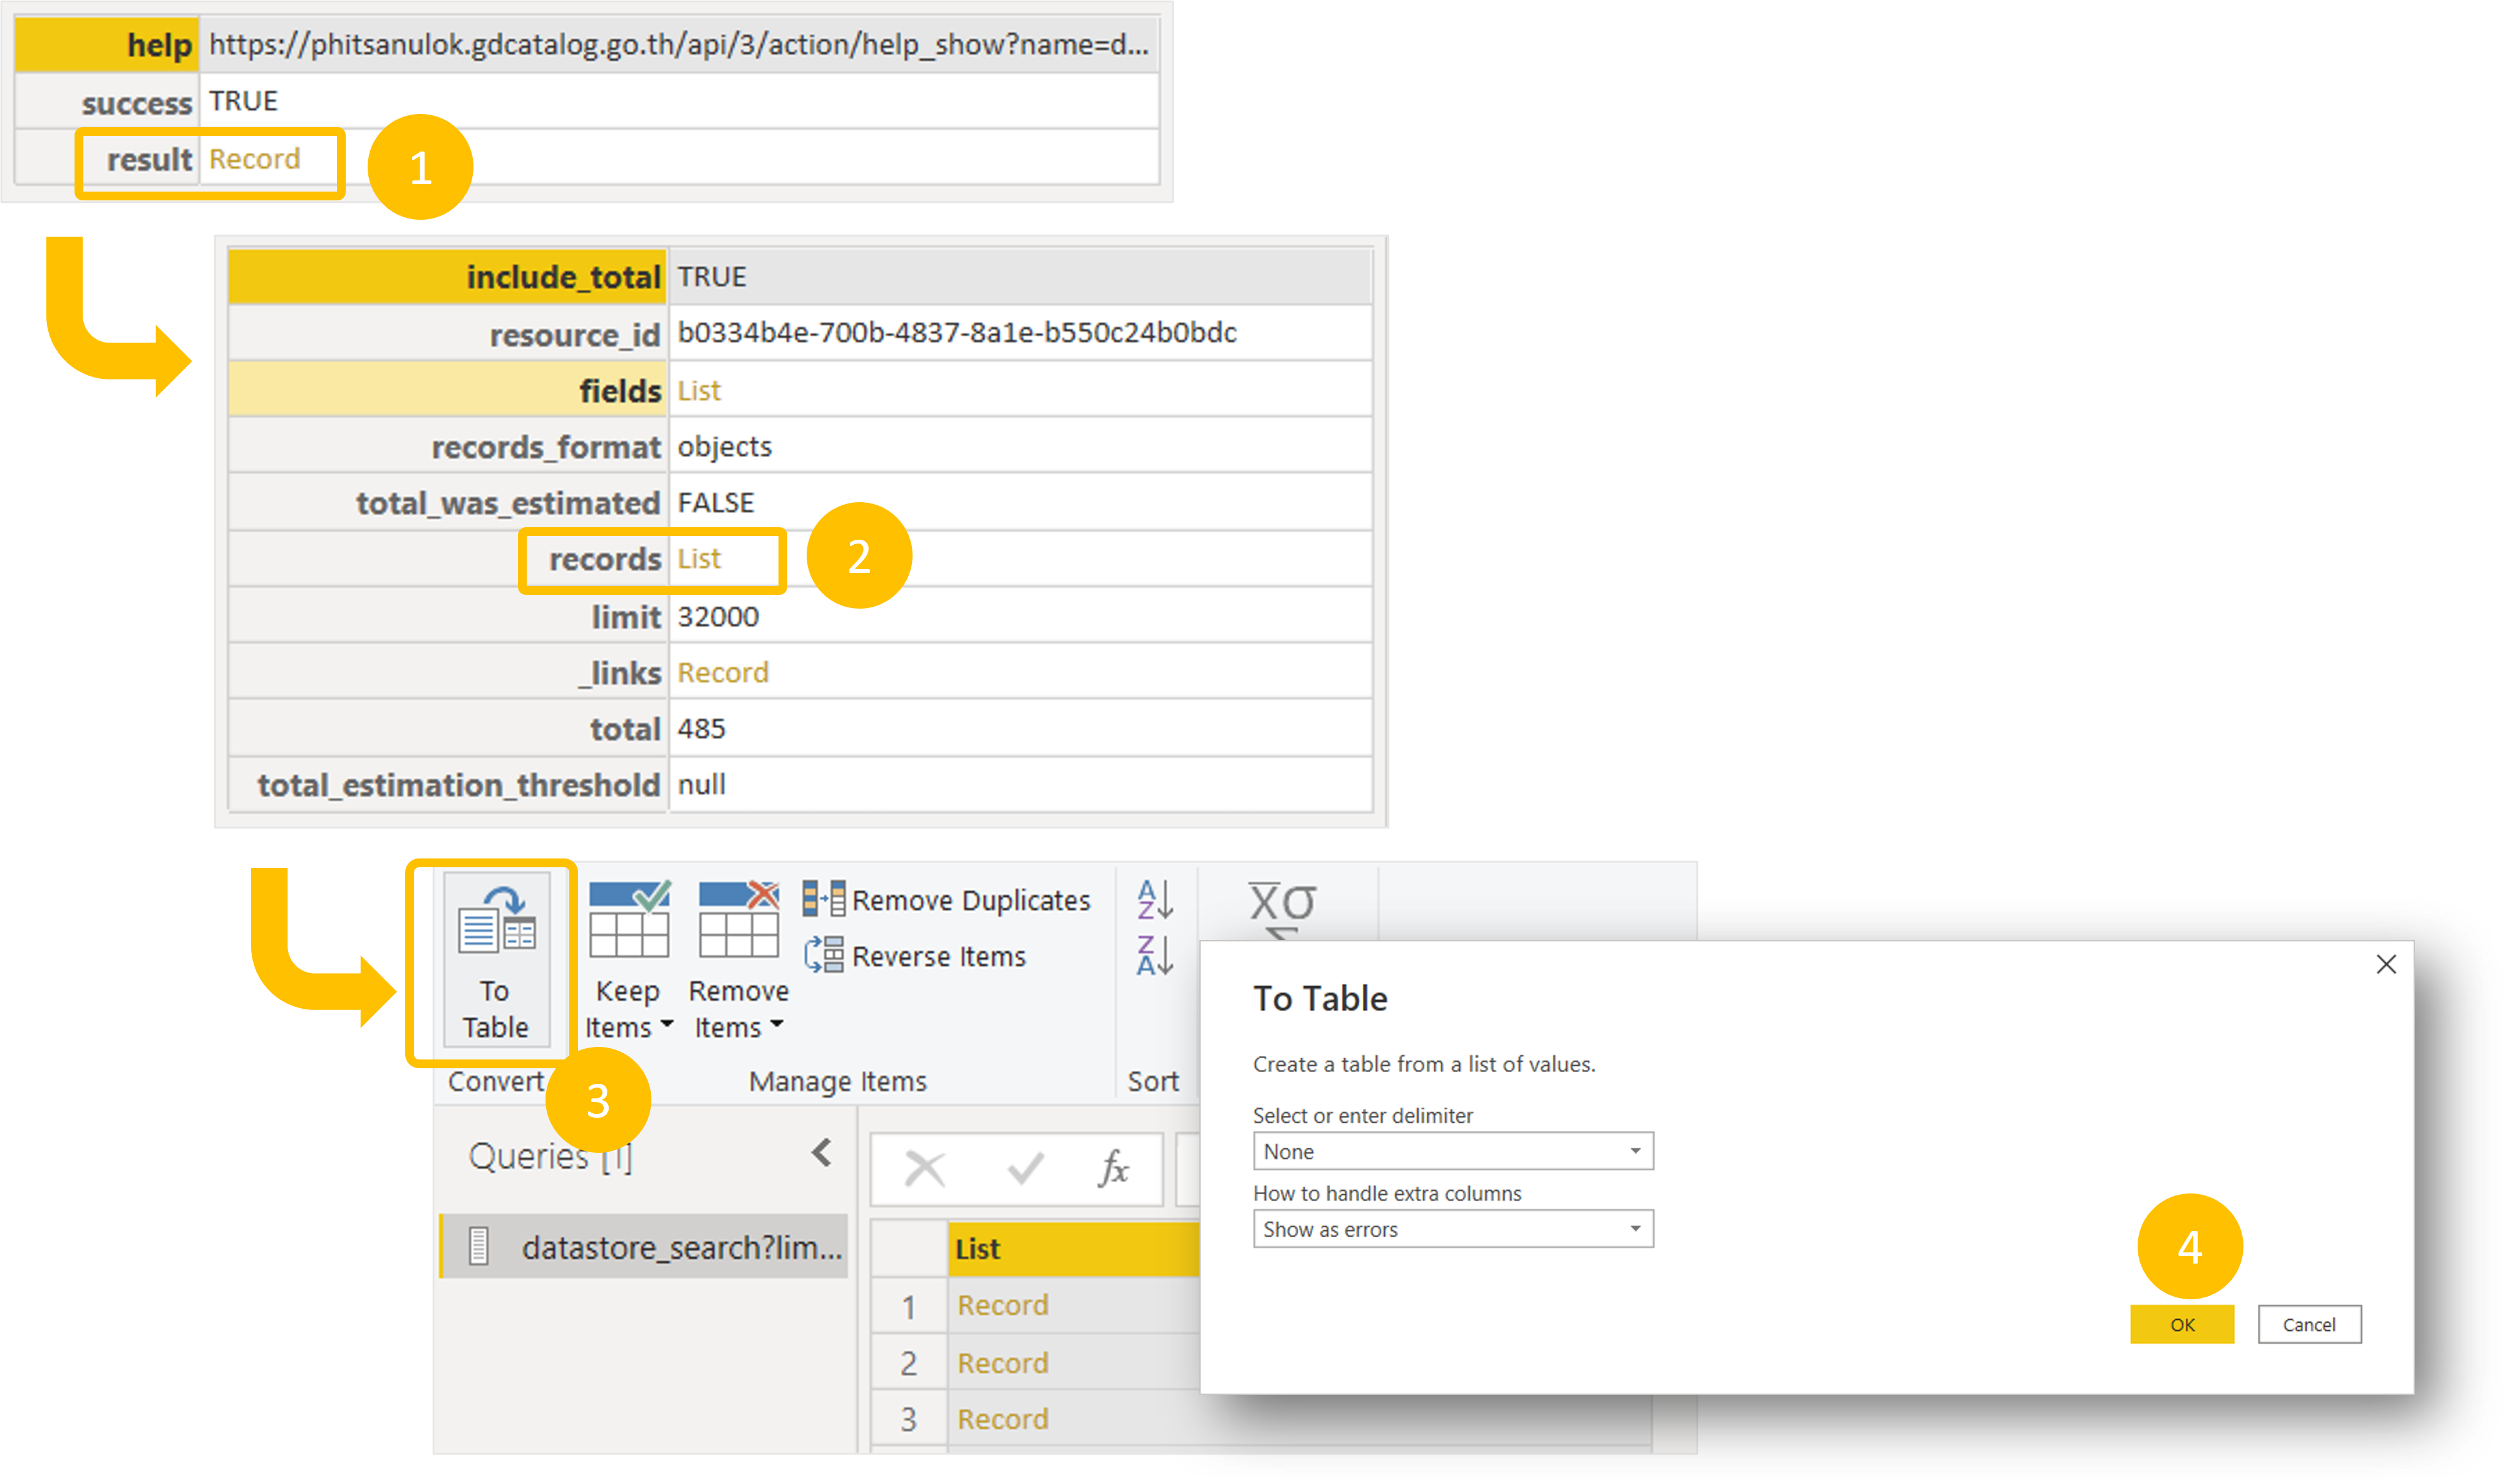Image resolution: width=2504 pixels, height=1484 pixels.
Task: Select the total_was_estimated FALSE value
Action: [715, 502]
